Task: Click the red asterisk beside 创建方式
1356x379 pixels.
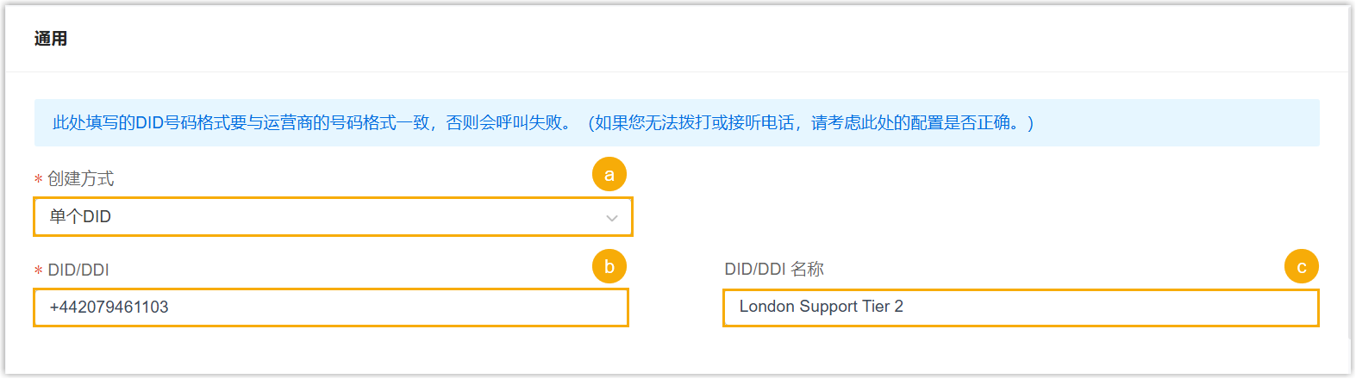Action: (38, 179)
